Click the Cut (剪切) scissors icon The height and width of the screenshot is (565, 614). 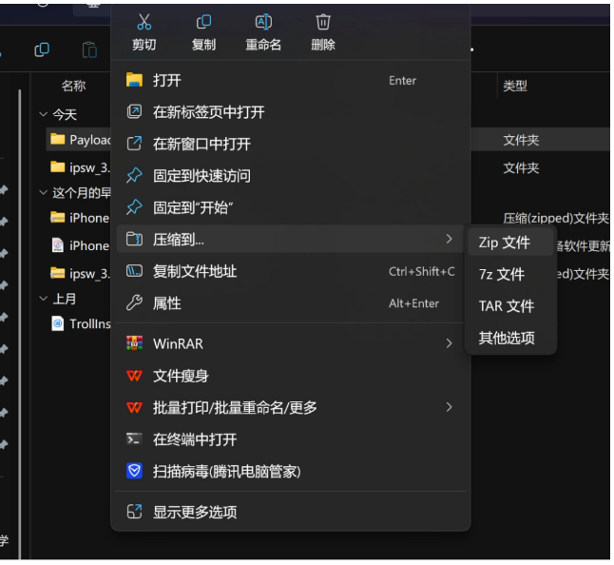(x=144, y=22)
